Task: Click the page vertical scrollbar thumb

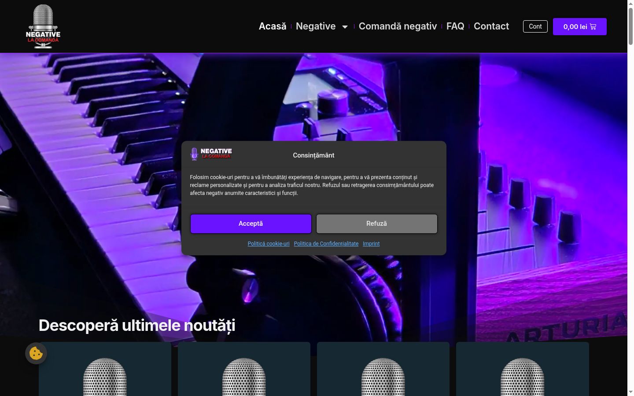Action: (x=630, y=26)
